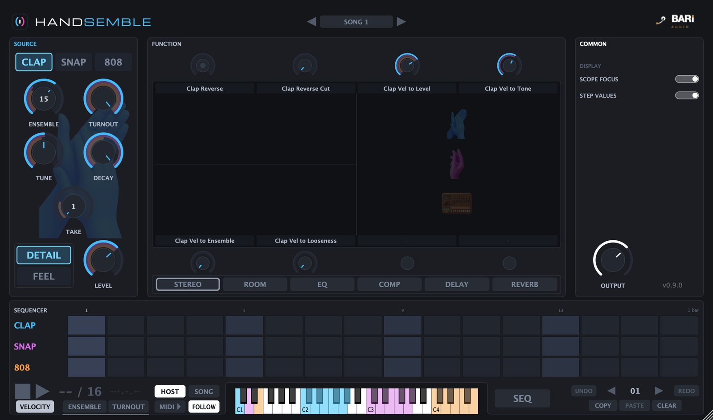Click the orange 808 drum machine icon
713x420 pixels.
457,203
